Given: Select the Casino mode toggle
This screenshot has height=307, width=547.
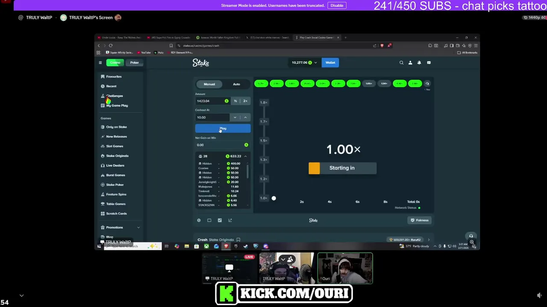Looking at the screenshot, I should 115,63.
